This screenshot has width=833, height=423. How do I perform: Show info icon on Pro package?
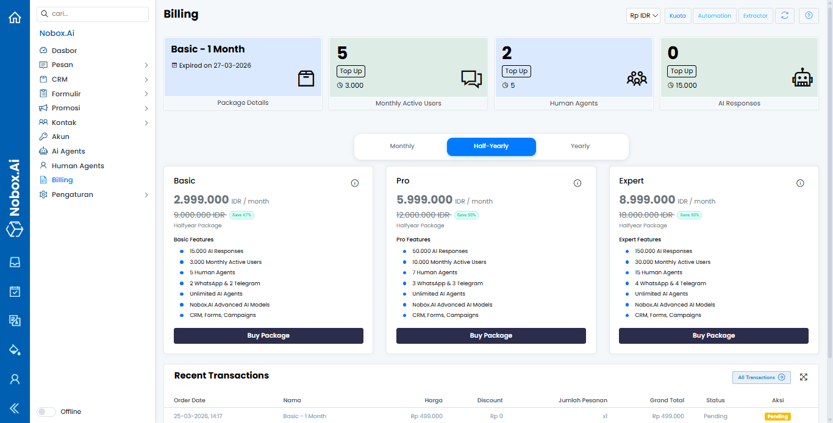click(x=577, y=183)
